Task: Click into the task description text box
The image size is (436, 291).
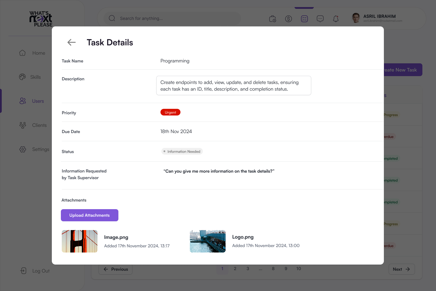Action: 233,85
